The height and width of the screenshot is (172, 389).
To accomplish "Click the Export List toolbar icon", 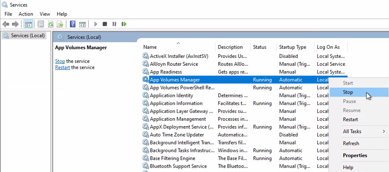I will click(x=60, y=24).
